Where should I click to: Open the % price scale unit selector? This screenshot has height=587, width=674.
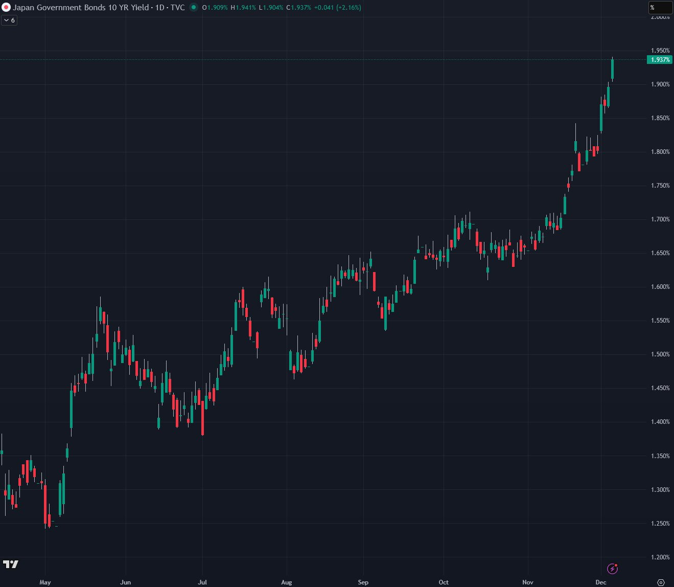(x=660, y=8)
